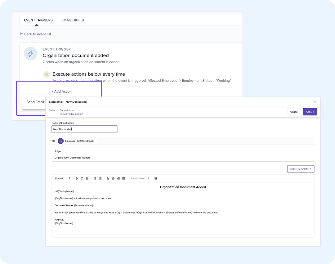Center align the email text
This screenshot has height=264, width=335.
click(113, 178)
